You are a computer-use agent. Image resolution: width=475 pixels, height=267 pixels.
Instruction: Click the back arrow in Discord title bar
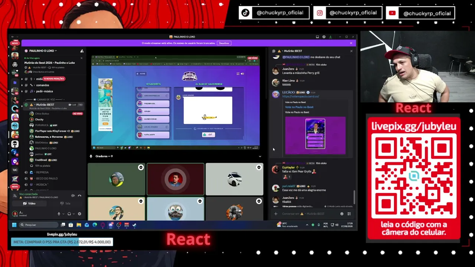coord(12,37)
